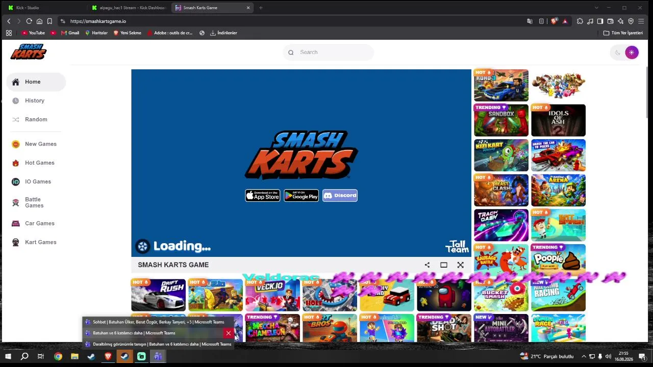The height and width of the screenshot is (367, 653).
Task: Go to Home in the sidebar
Action: pyautogui.click(x=36, y=82)
